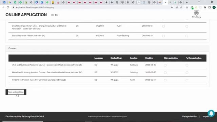The width and height of the screenshot is (217, 122).
Task: Check Main application for Smart Buildings Master
Action: tap(163, 26)
